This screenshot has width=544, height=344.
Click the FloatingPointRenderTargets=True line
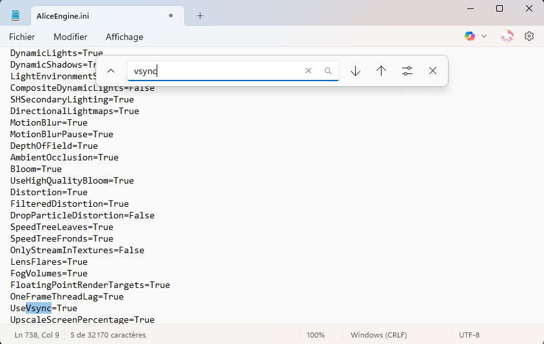(x=90, y=285)
